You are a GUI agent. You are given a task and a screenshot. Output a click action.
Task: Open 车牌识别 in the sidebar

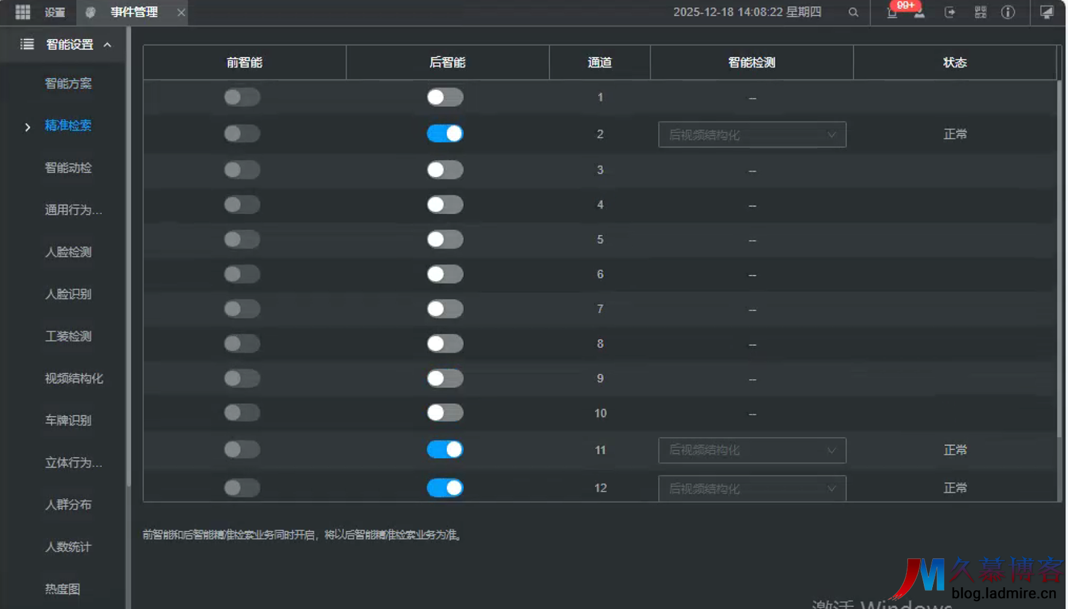68,420
